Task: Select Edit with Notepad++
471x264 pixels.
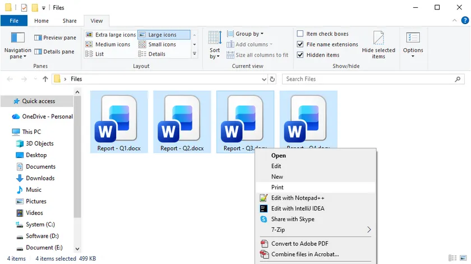Action: click(316, 198)
